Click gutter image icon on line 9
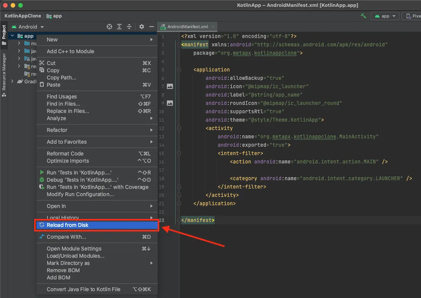The width and height of the screenshot is (421, 298). [170, 103]
